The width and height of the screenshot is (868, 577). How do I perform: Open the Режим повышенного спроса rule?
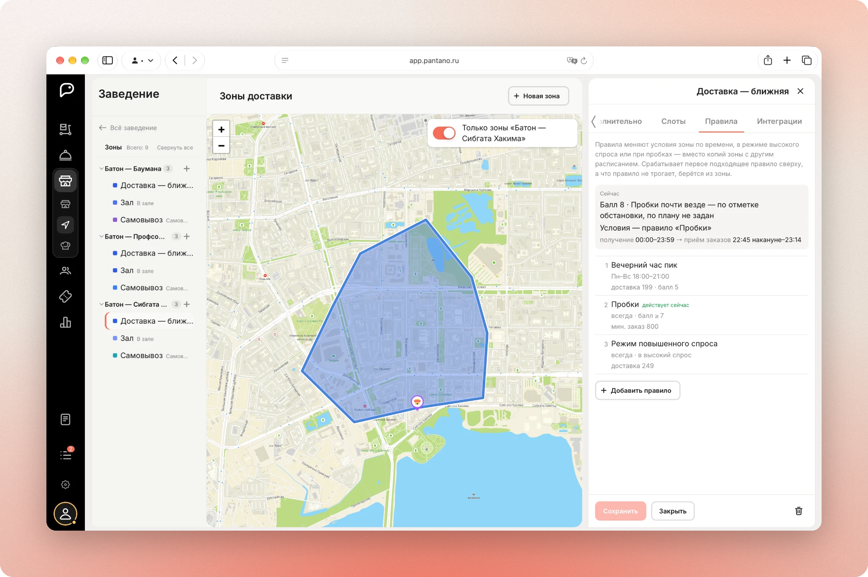702,354
